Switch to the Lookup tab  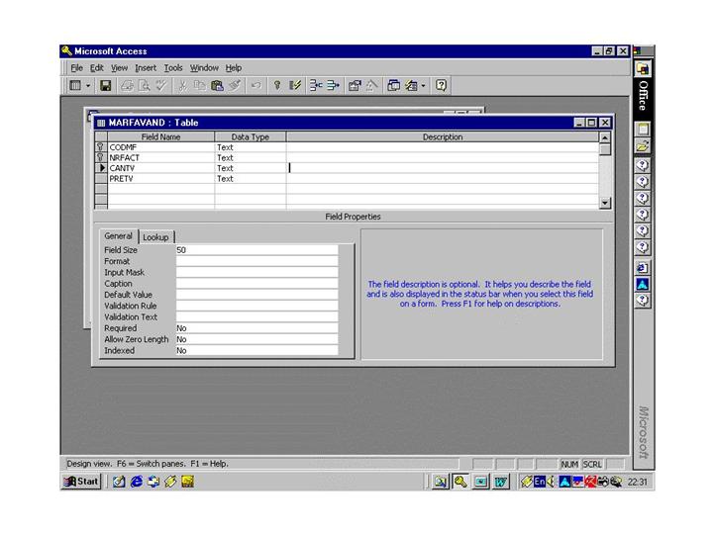(x=155, y=237)
